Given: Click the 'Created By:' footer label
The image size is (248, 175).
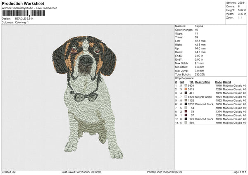Looking at the screenshot, I should pyautogui.click(x=9, y=172).
